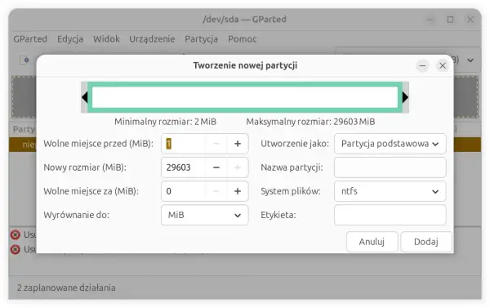
Task: Click 'Minimalny rozmiar: 2 MiB' label
Action: [165, 122]
